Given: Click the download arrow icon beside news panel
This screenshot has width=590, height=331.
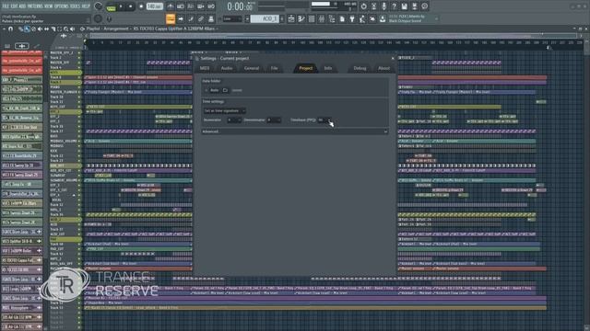Looking at the screenshot, I should [x=383, y=18].
